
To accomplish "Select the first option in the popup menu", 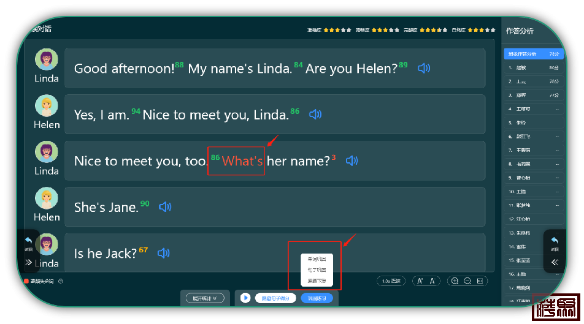I will [317, 259].
